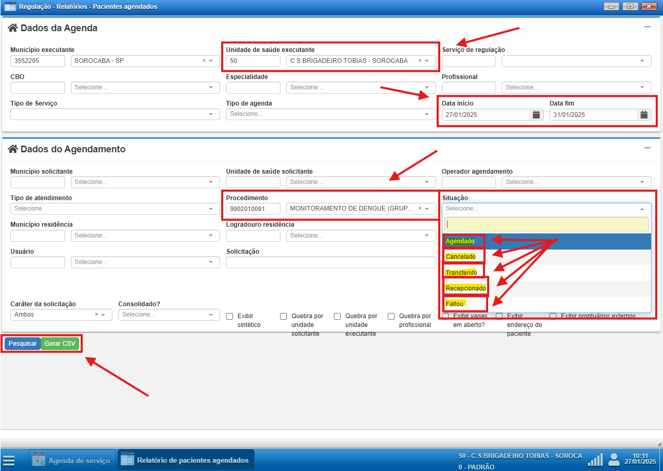Click the Gerar CSV button

[60, 344]
